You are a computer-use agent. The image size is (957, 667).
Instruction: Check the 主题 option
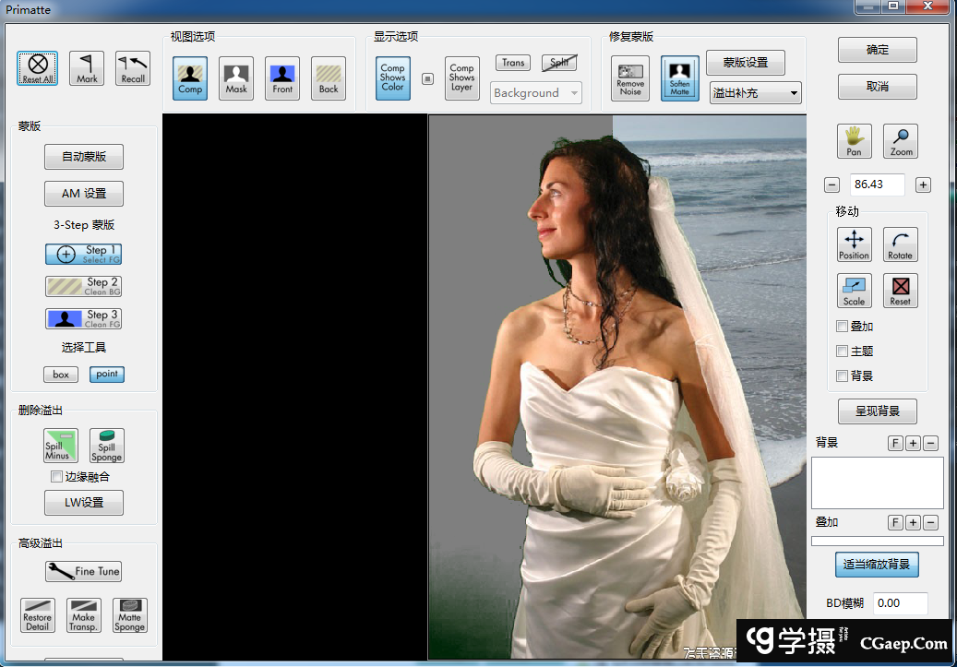[x=842, y=351]
